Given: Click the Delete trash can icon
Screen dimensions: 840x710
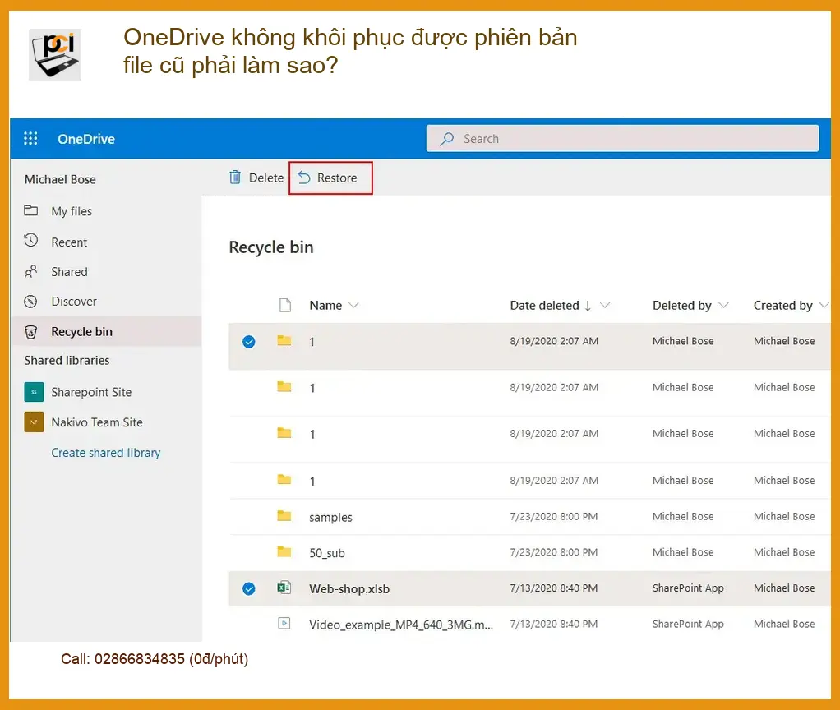Looking at the screenshot, I should (x=234, y=177).
